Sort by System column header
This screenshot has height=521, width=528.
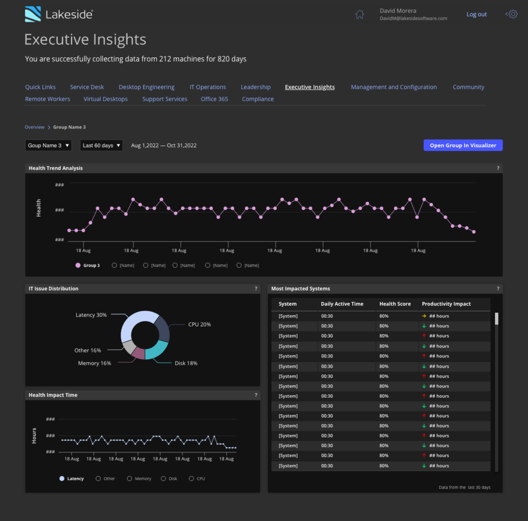(x=288, y=304)
